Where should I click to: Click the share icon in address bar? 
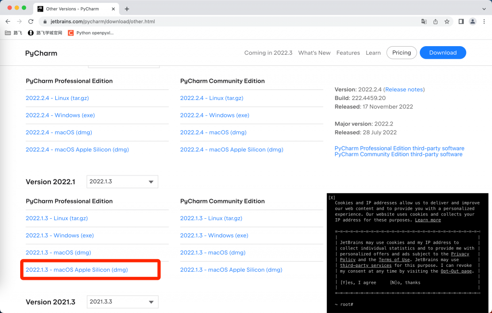click(435, 21)
